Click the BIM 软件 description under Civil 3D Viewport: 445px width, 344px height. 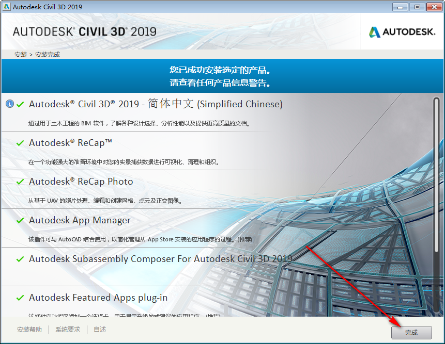[140, 123]
